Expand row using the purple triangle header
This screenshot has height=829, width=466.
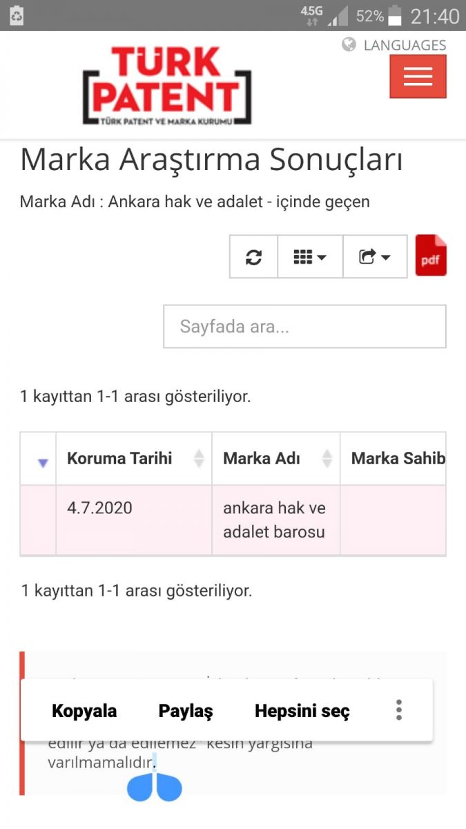(43, 463)
